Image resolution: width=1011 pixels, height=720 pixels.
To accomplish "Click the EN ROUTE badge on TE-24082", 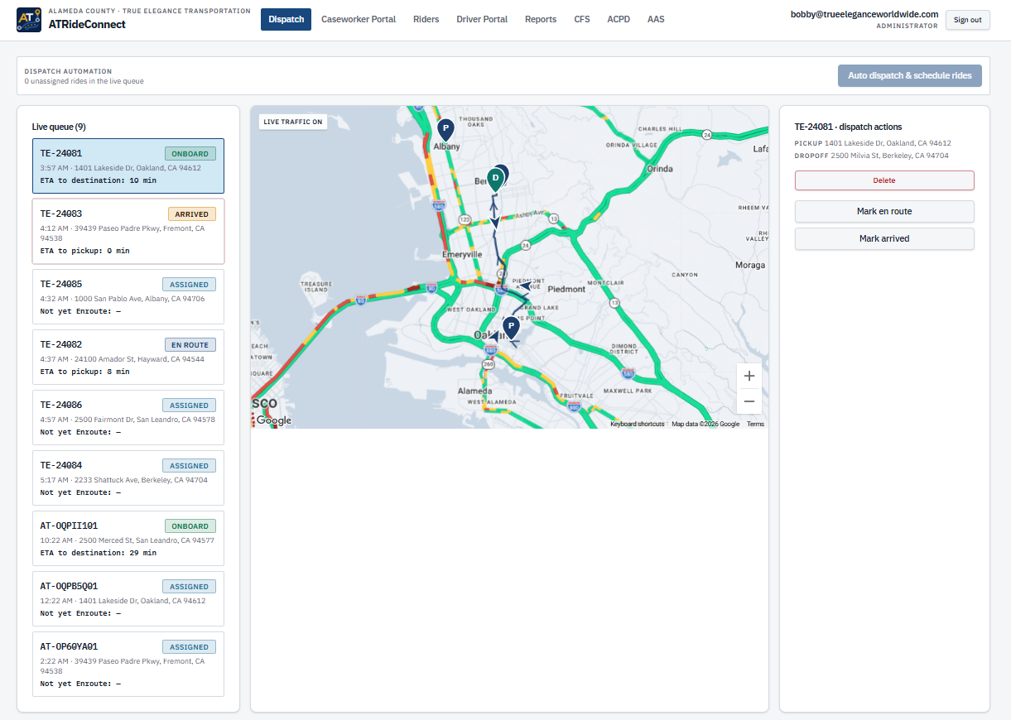I will click(x=190, y=344).
